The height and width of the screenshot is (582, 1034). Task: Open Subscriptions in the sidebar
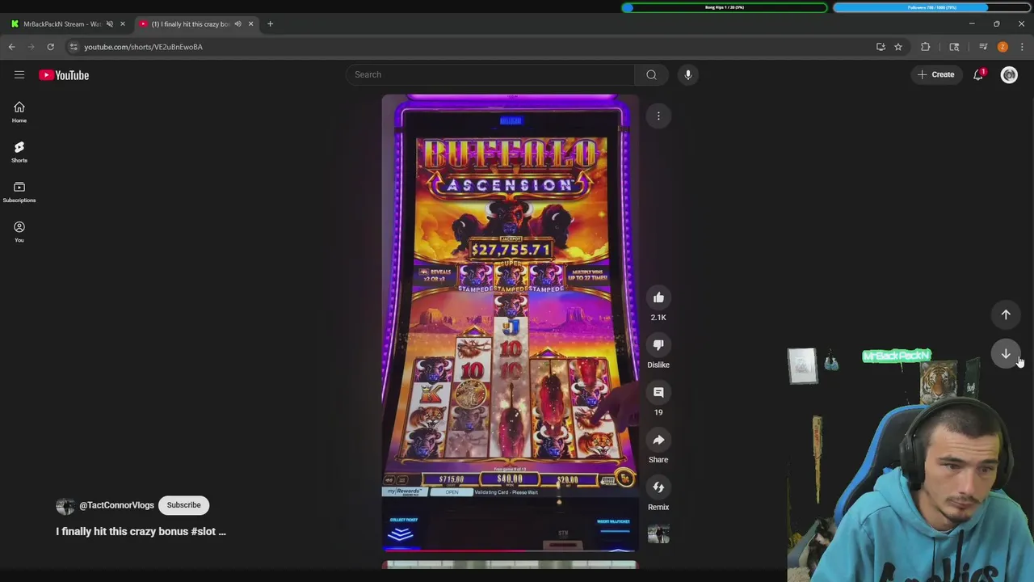point(19,192)
